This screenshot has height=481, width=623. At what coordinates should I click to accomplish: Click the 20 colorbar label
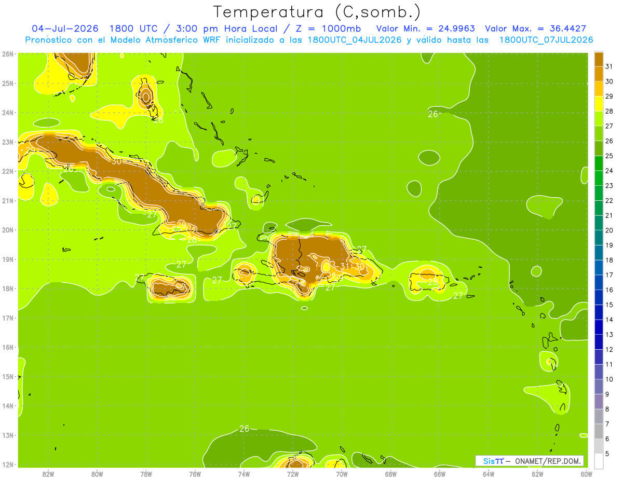(x=609, y=230)
